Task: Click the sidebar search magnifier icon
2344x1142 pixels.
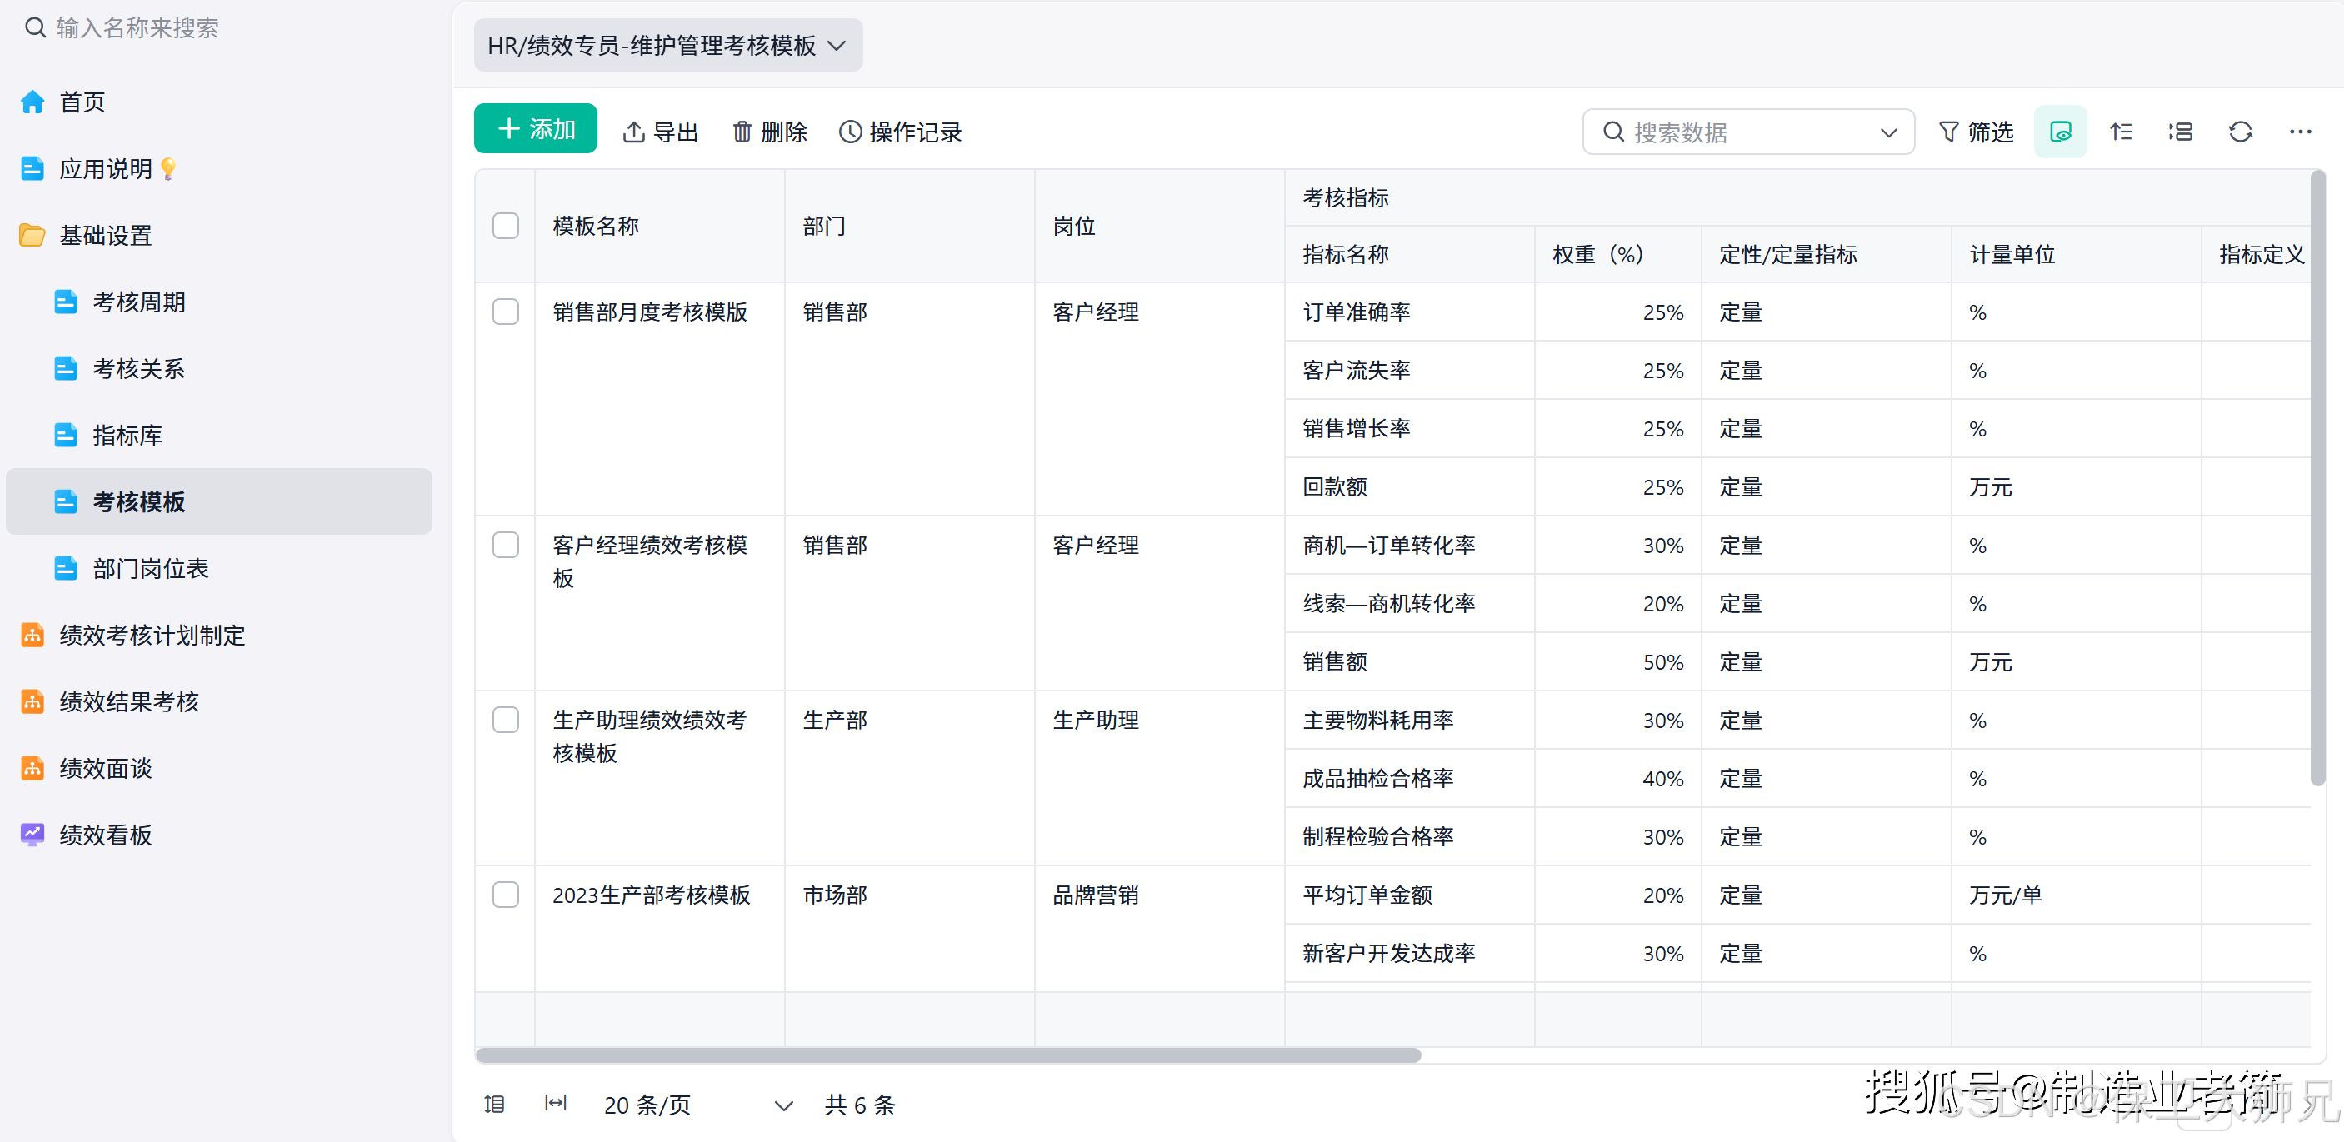Action: (x=34, y=28)
